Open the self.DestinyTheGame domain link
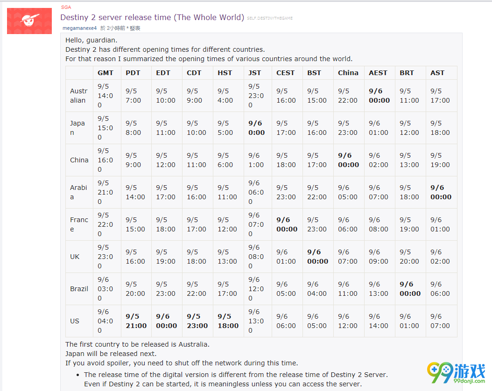492x391 pixels. point(270,18)
